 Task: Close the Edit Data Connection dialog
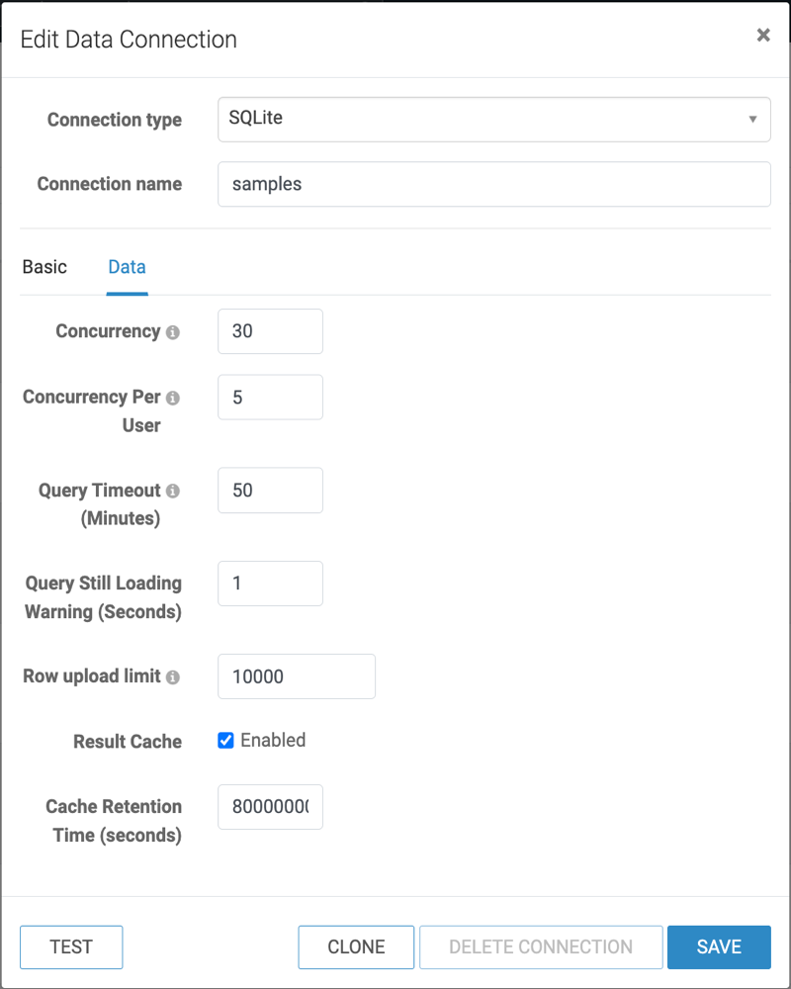(x=763, y=36)
